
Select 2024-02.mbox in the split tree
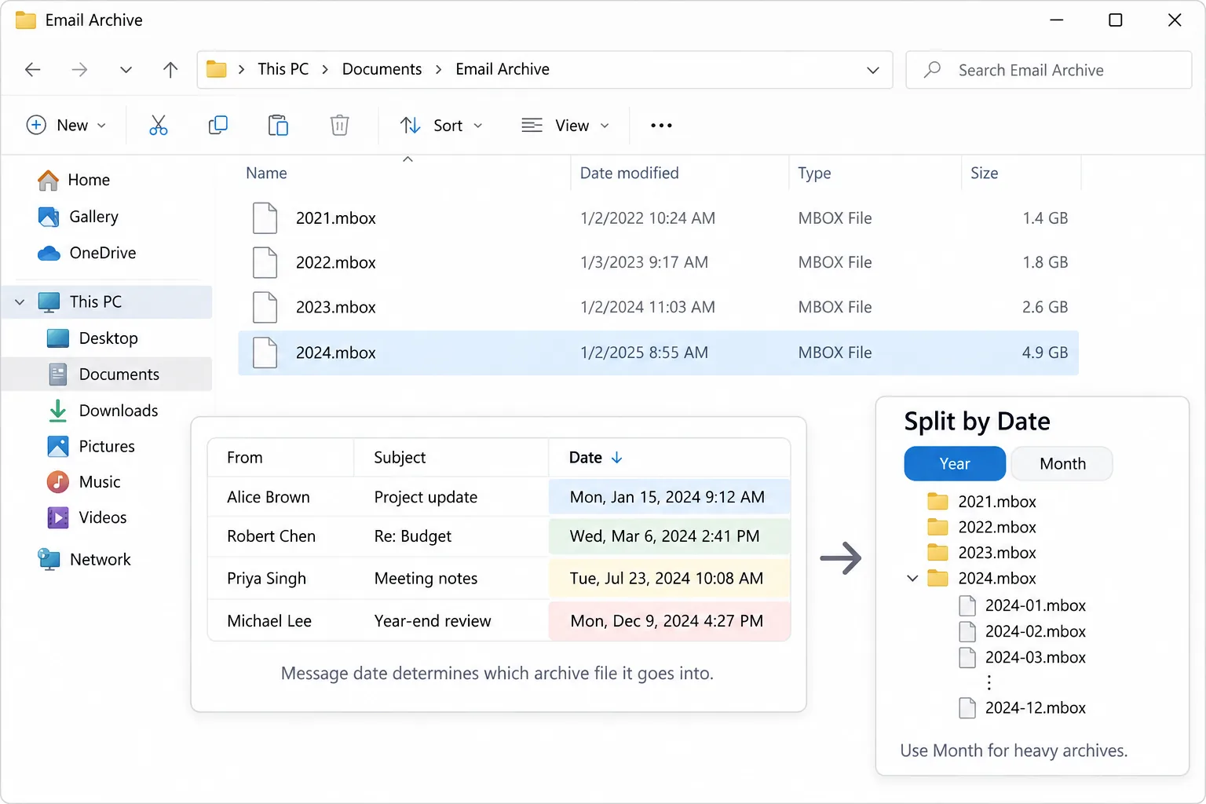(x=1022, y=631)
